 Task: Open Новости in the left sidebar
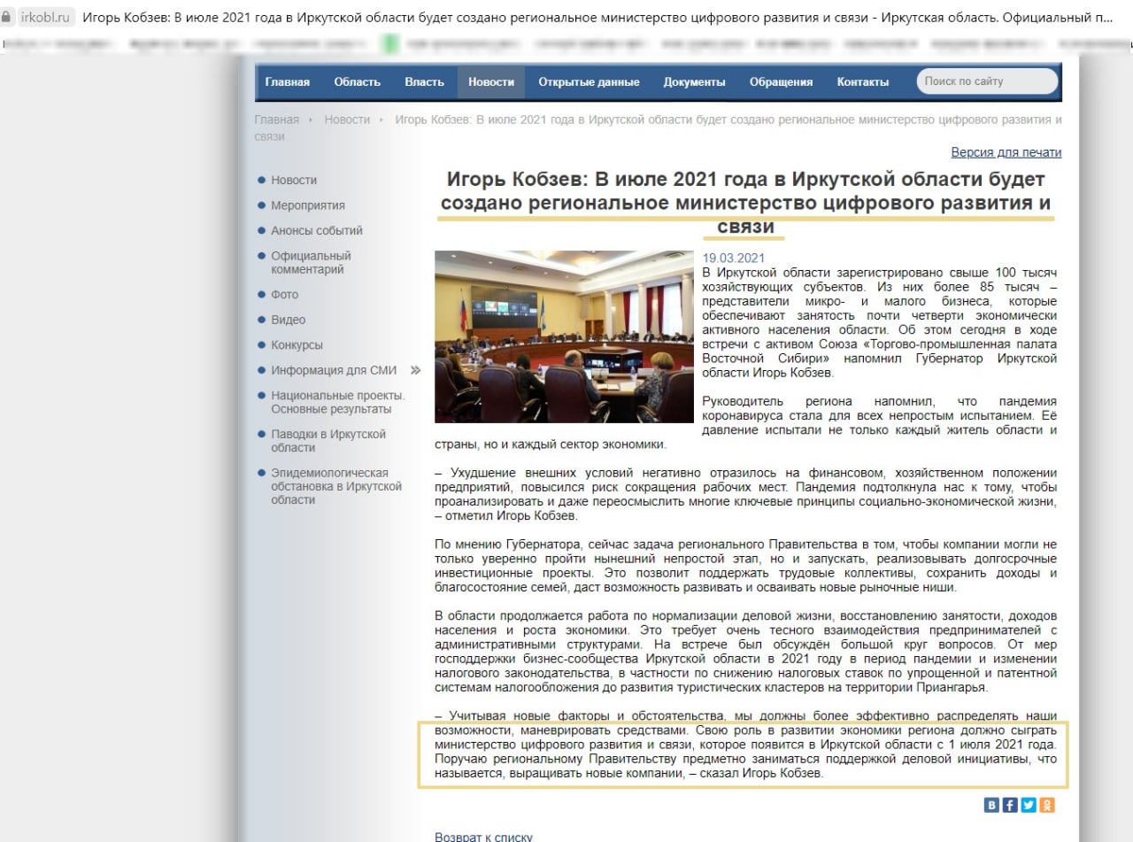pyautogui.click(x=294, y=180)
